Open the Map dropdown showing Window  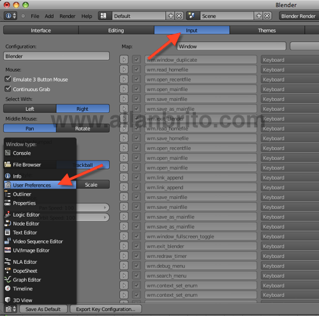(x=232, y=47)
